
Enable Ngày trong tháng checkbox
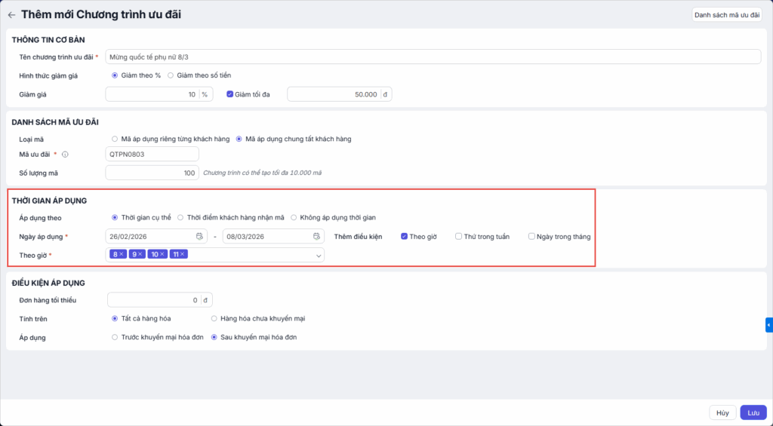532,237
